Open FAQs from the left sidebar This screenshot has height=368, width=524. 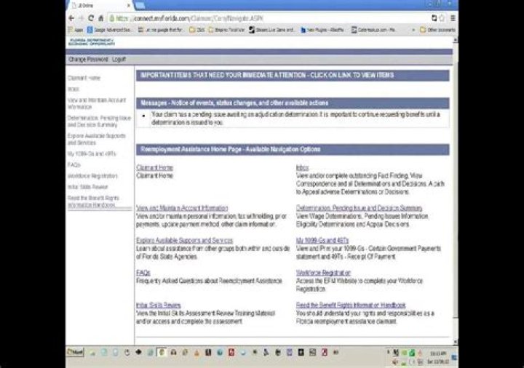[x=73, y=164]
